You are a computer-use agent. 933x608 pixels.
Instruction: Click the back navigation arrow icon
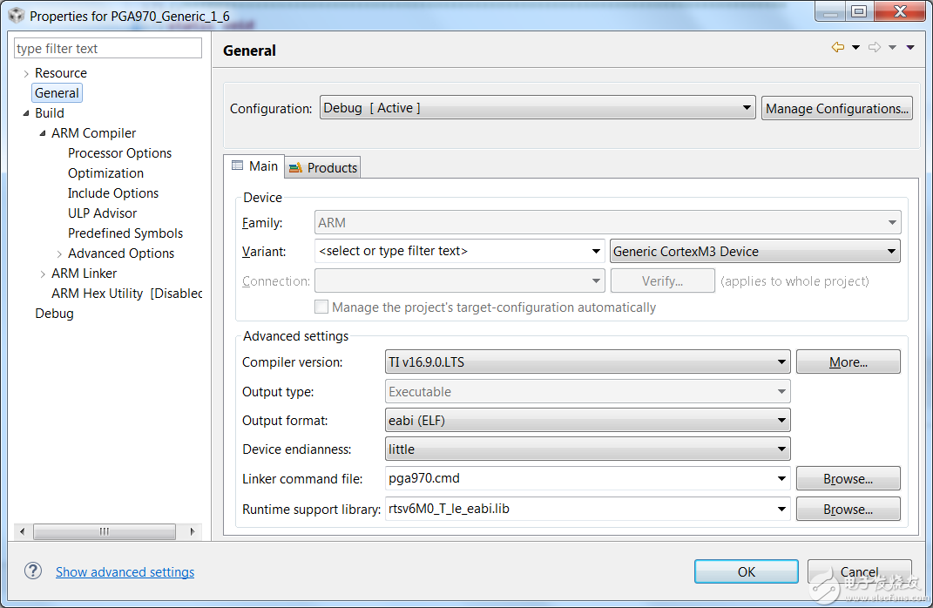(838, 48)
